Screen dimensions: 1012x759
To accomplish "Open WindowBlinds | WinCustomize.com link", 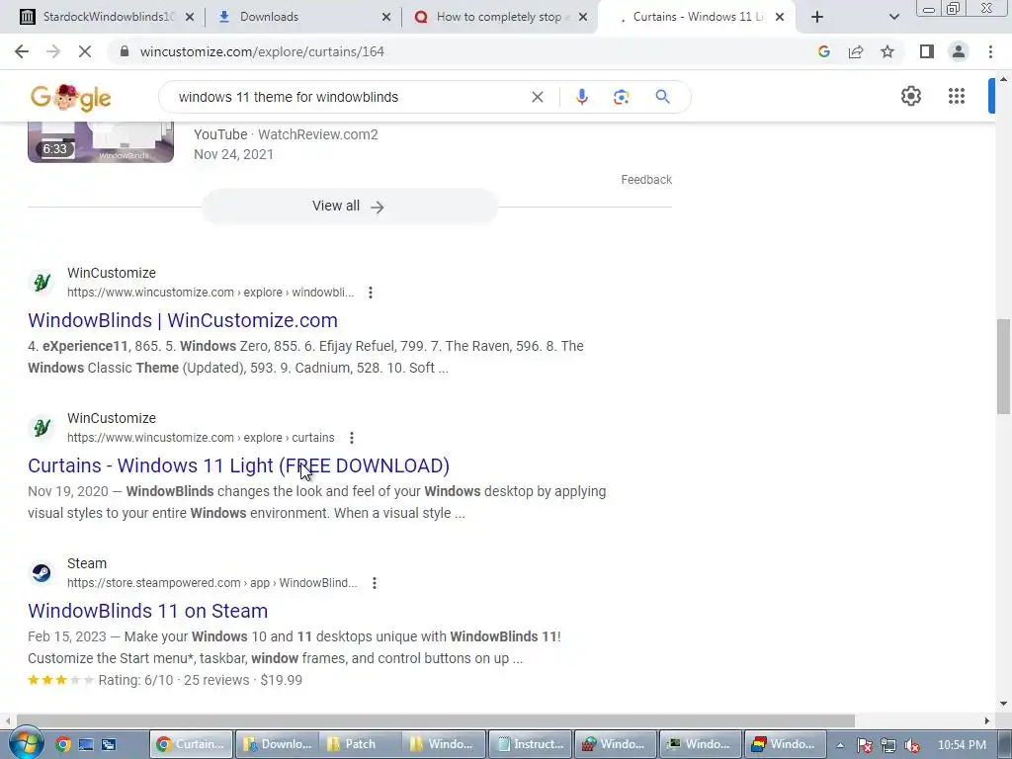I will [x=183, y=320].
